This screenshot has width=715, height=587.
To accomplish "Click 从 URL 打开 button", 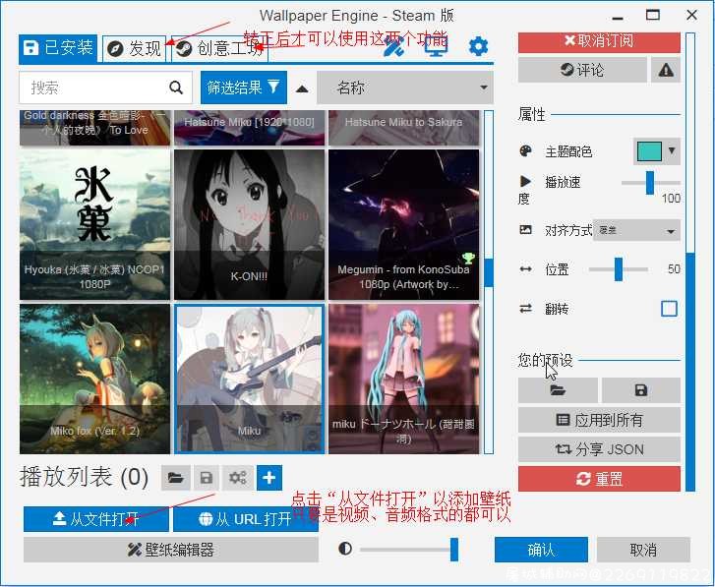I will point(246,518).
